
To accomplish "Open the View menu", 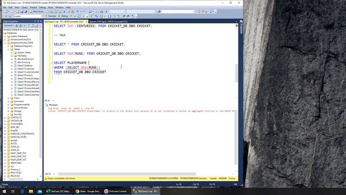I will [x=17, y=7].
